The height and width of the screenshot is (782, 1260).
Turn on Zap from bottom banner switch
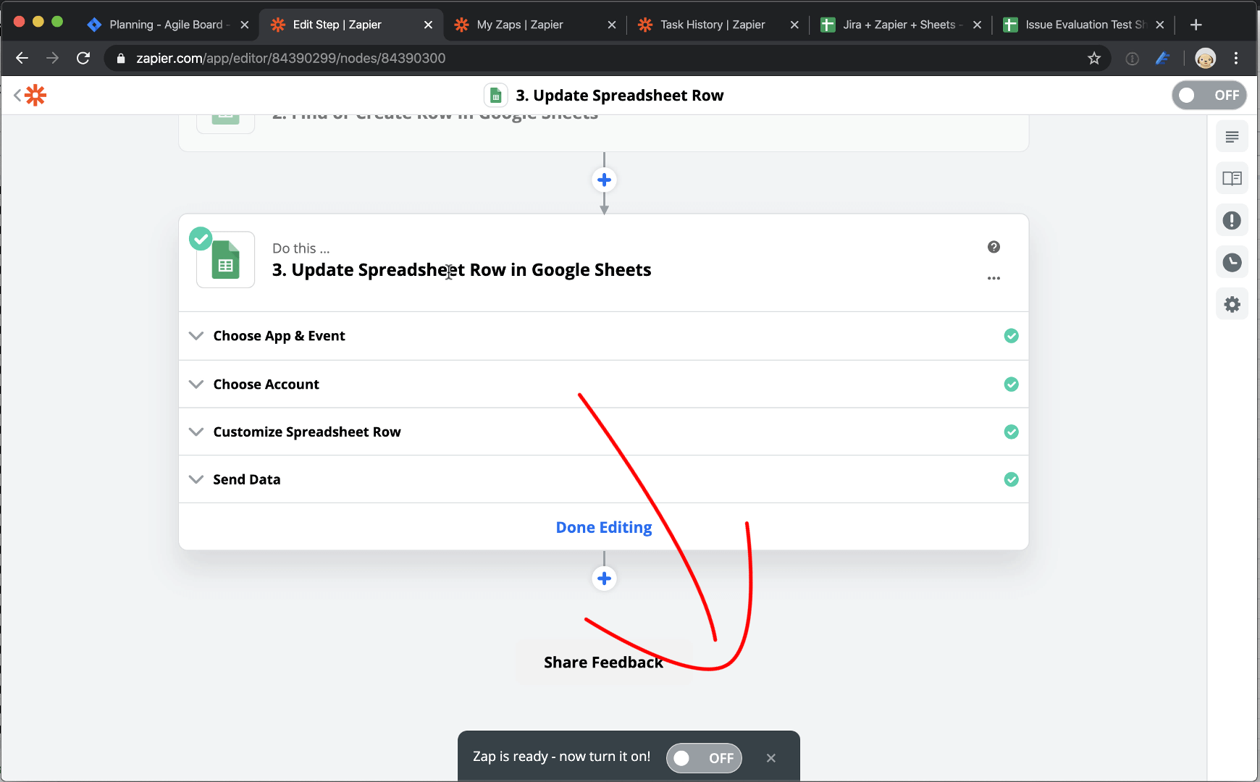[704, 758]
